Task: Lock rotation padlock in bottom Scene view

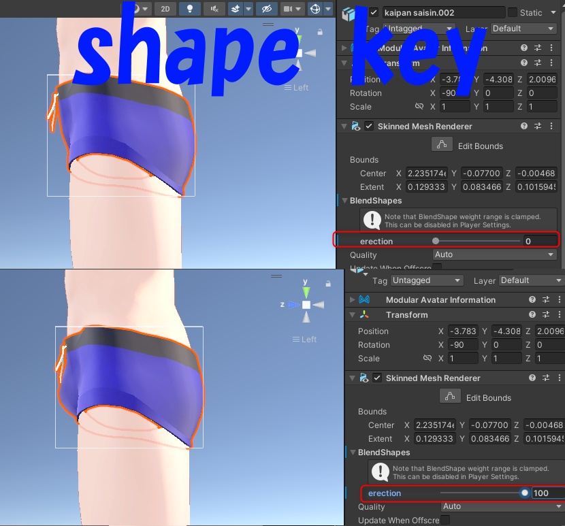Action: (x=328, y=284)
